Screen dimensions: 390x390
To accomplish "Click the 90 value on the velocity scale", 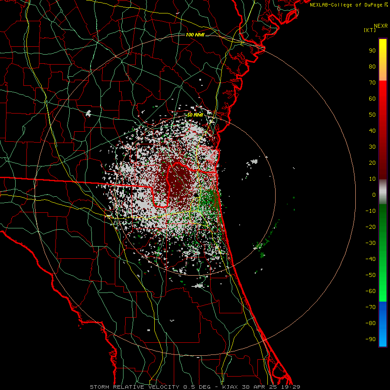I will (372, 51).
